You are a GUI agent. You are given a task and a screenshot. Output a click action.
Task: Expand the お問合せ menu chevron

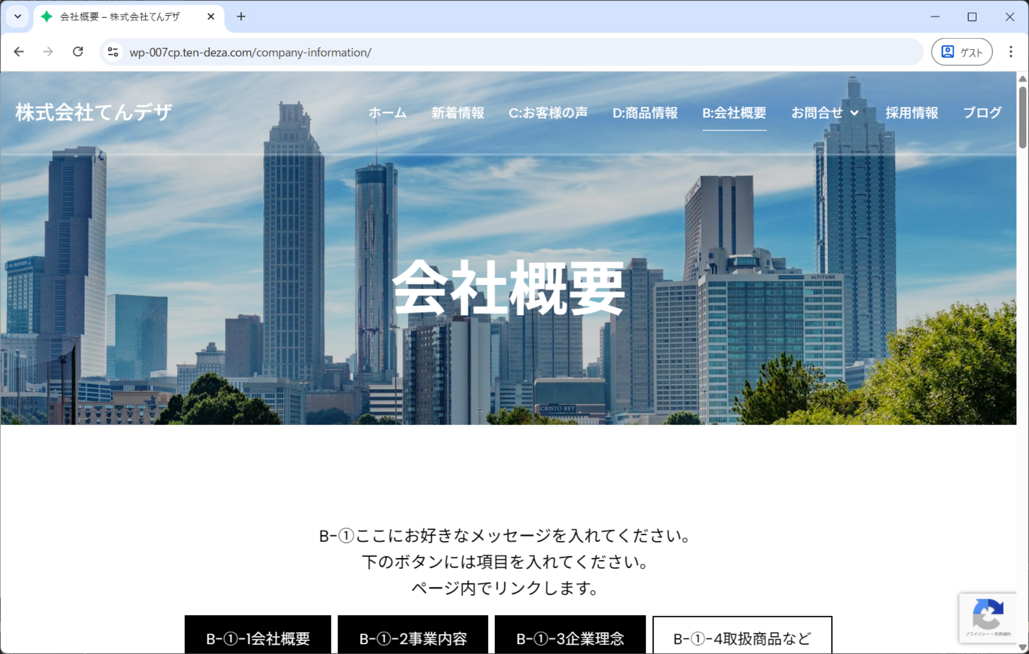(x=854, y=113)
